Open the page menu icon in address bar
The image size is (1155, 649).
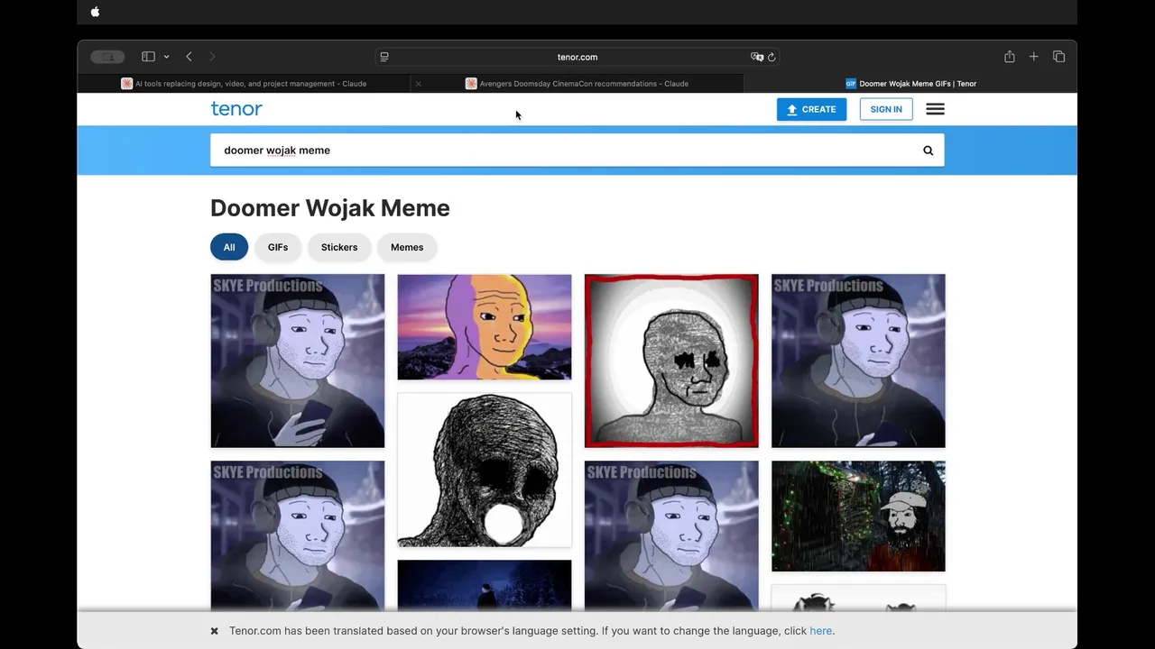tap(384, 57)
